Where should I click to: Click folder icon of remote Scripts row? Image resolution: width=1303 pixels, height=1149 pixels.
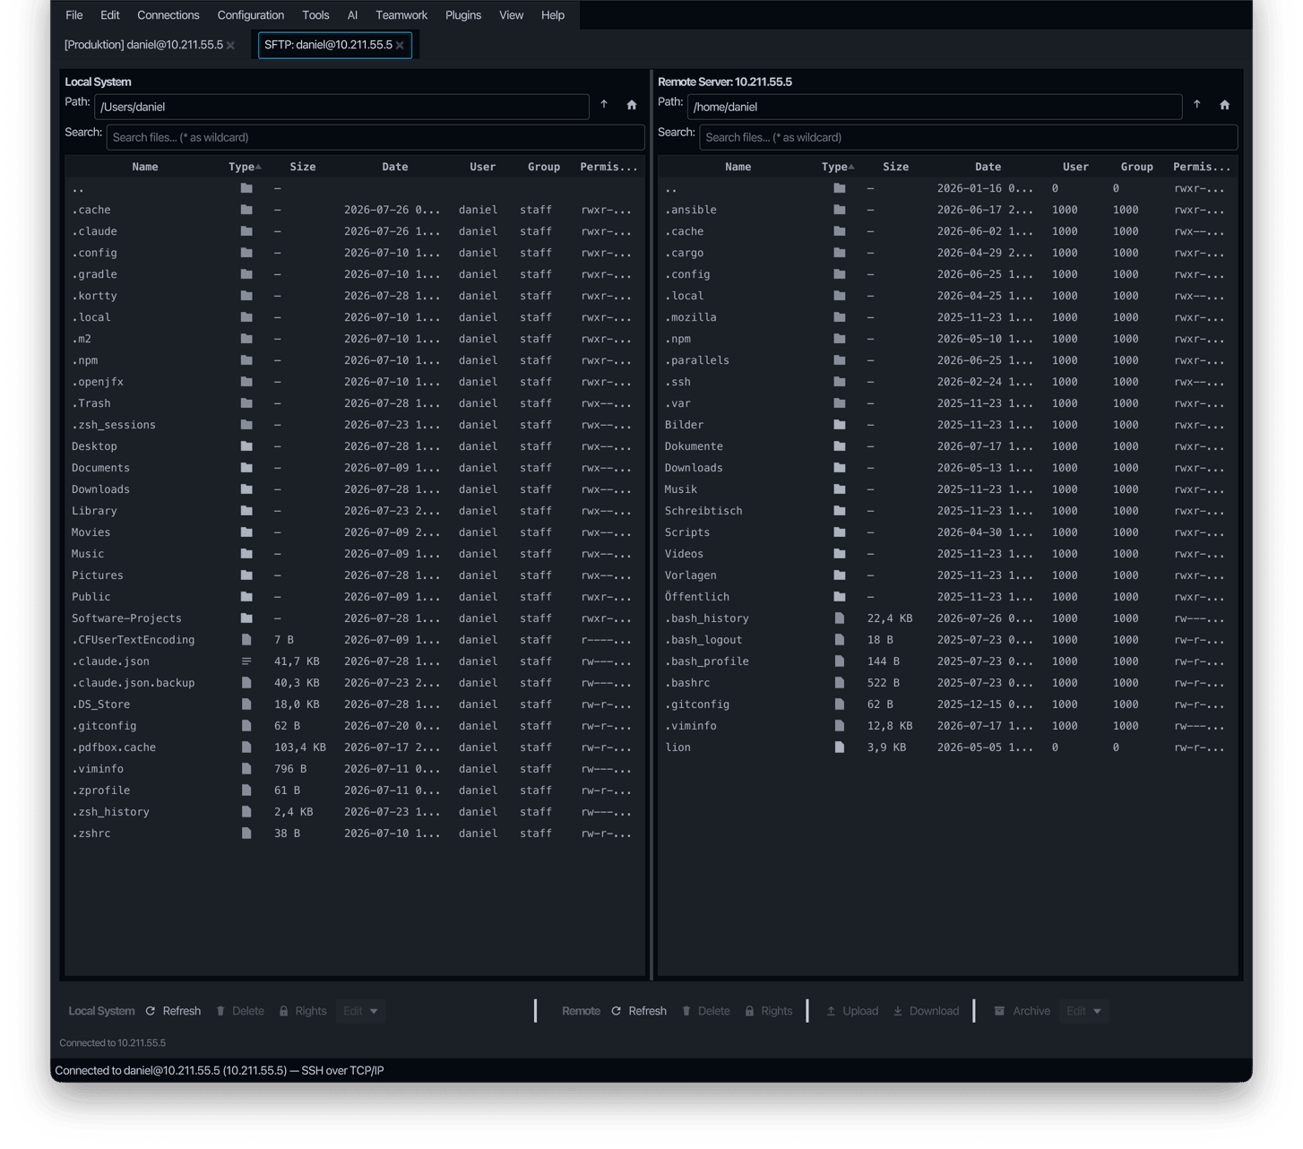tap(840, 532)
